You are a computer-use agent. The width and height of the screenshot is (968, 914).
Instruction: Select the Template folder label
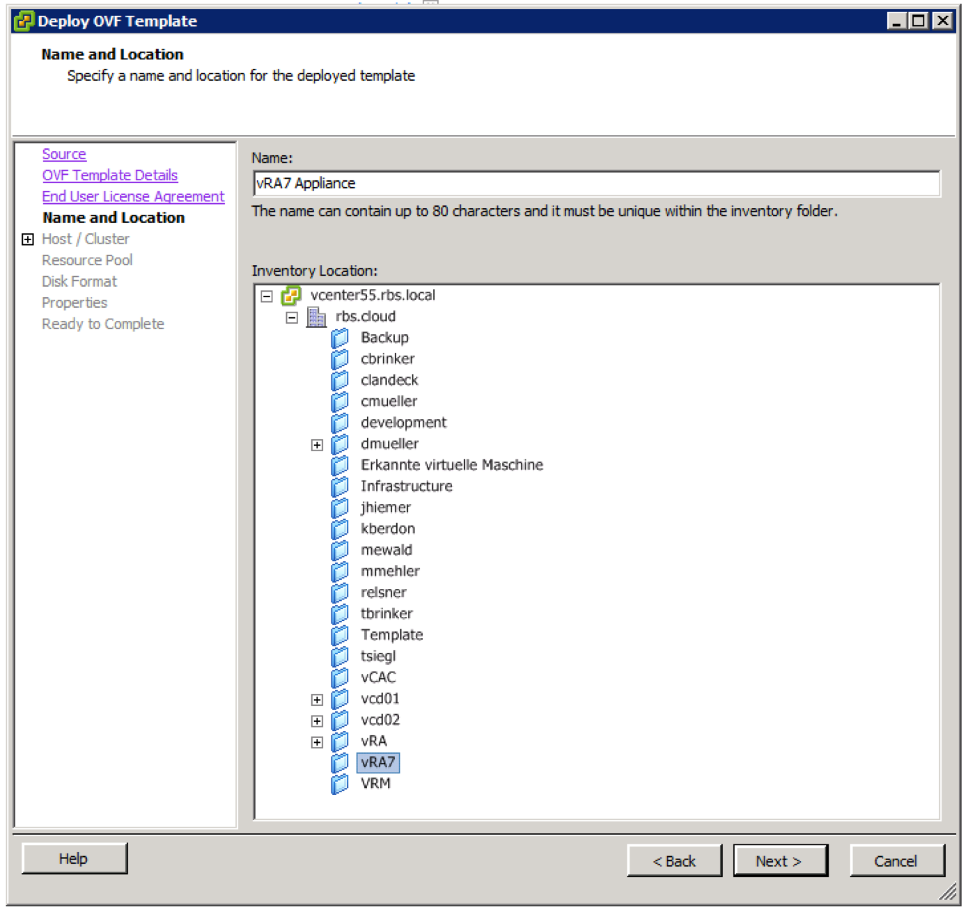tap(392, 636)
